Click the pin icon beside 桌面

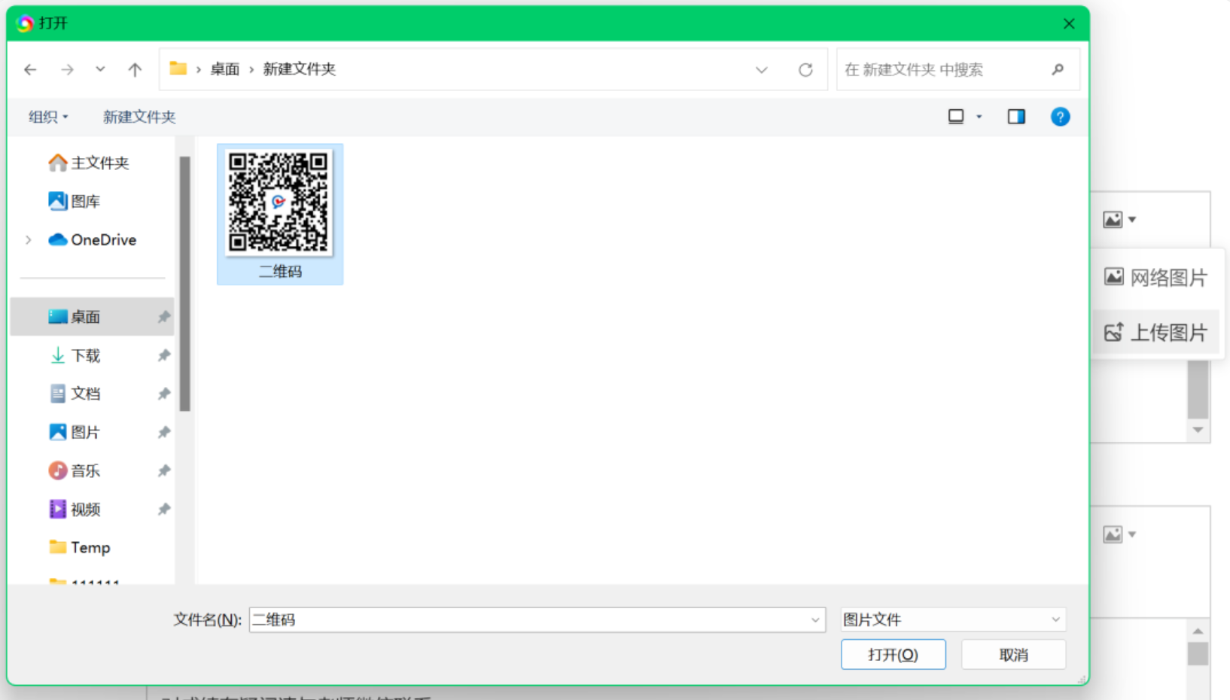[x=163, y=317]
